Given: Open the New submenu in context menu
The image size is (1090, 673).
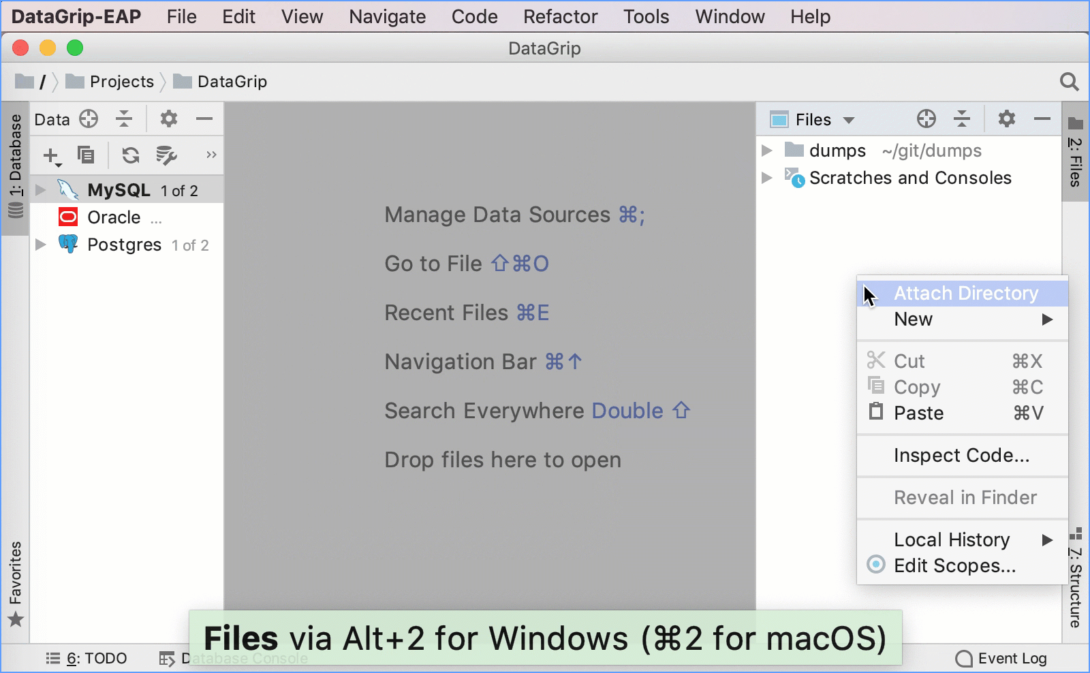Looking at the screenshot, I should (962, 319).
